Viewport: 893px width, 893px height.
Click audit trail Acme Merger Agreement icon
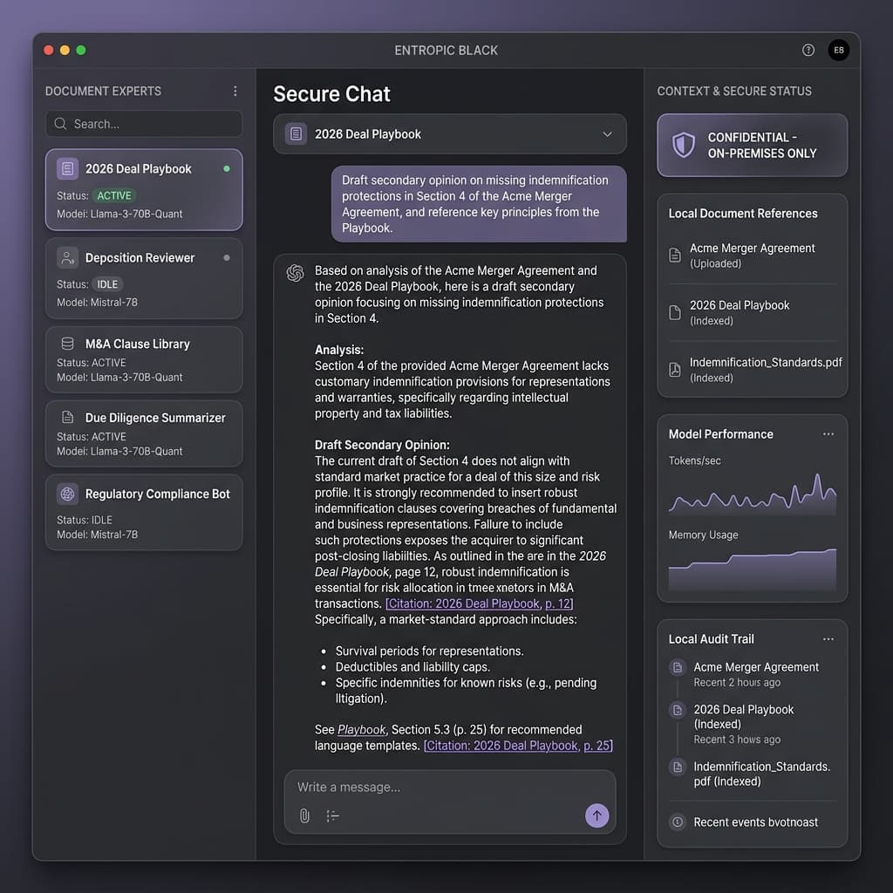(677, 667)
